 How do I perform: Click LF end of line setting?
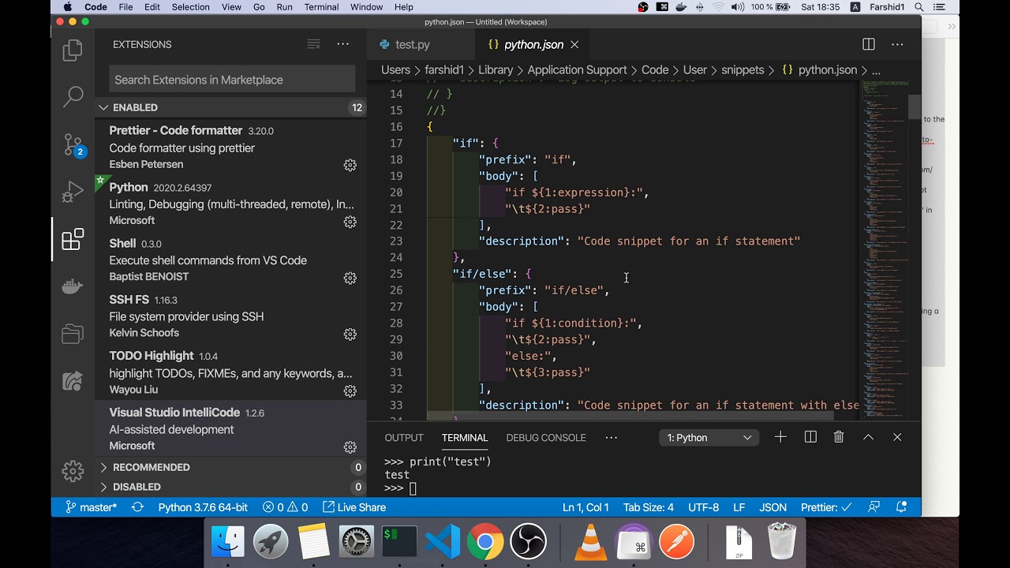739,507
